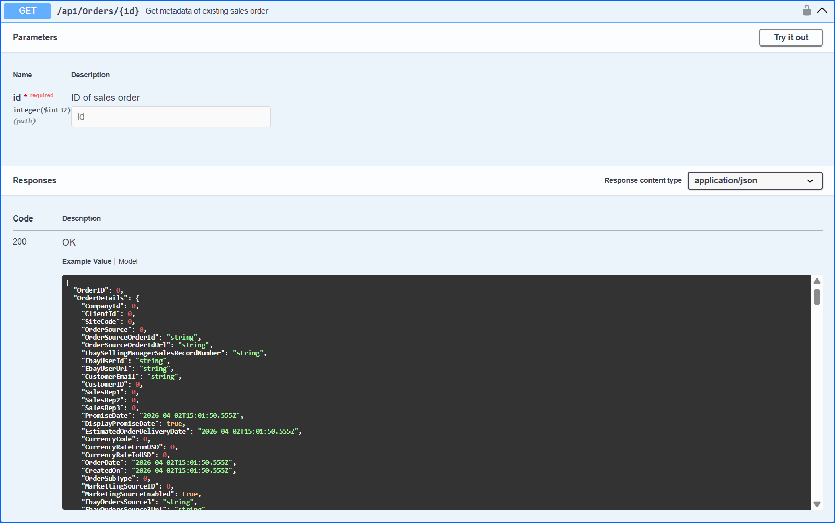Click the scroll down arrow of the example box
Screen dimensions: 835x523
(x=817, y=504)
